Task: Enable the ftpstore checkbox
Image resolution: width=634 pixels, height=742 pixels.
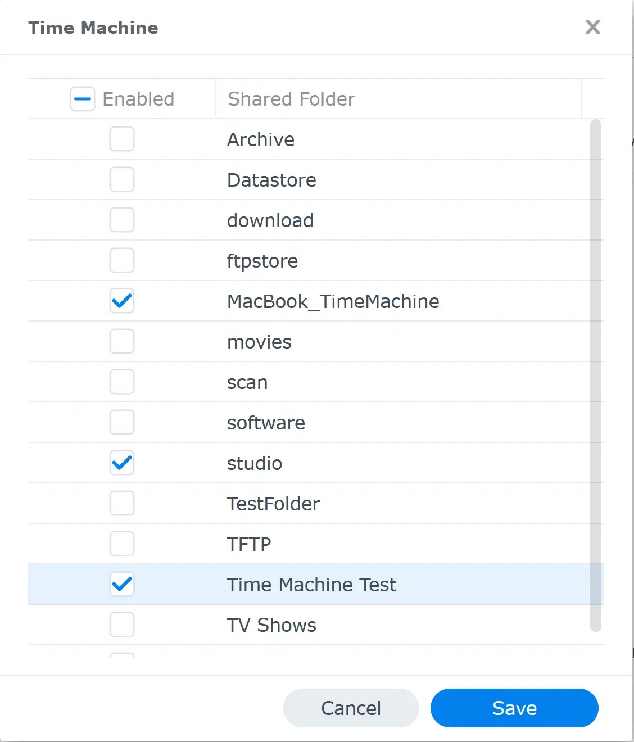Action: click(121, 260)
